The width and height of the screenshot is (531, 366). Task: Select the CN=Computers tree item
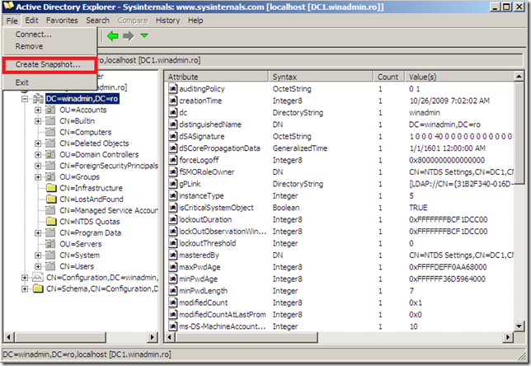(86, 133)
